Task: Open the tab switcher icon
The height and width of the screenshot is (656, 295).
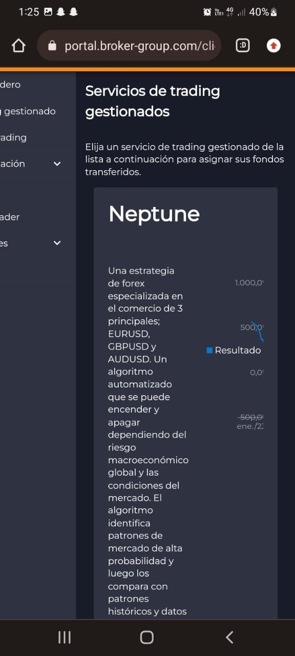Action: (243, 46)
